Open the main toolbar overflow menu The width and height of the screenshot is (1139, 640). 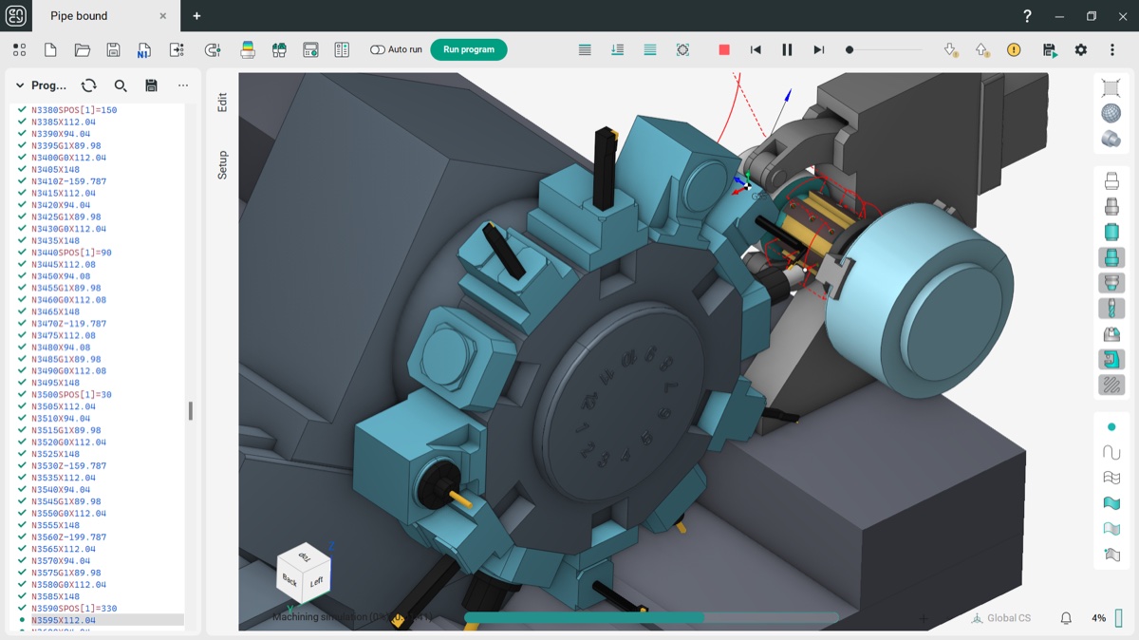tap(1112, 50)
